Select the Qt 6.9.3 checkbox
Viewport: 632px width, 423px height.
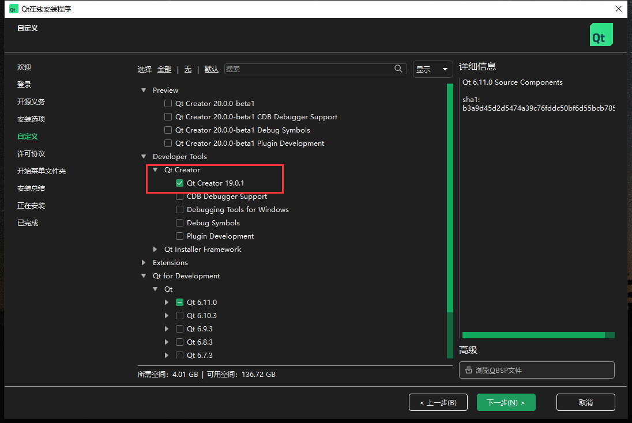pos(180,329)
